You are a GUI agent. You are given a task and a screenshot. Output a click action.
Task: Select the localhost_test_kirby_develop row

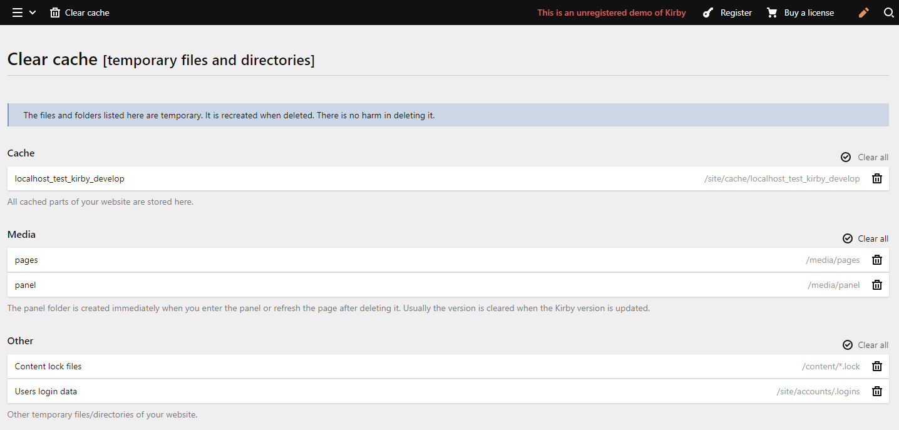69,178
